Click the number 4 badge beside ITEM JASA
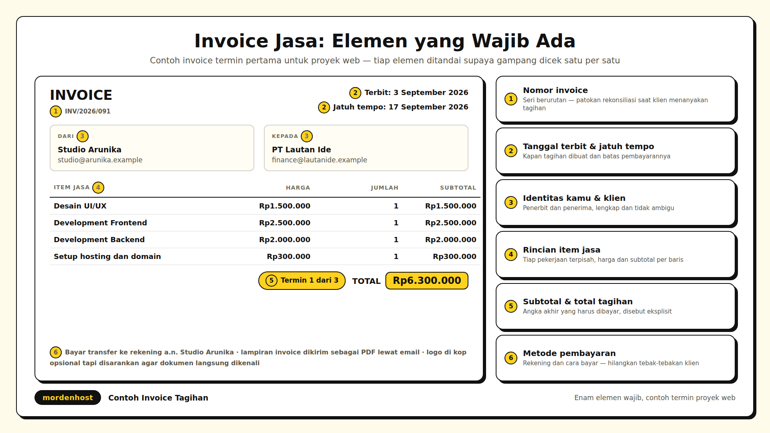 click(x=98, y=188)
